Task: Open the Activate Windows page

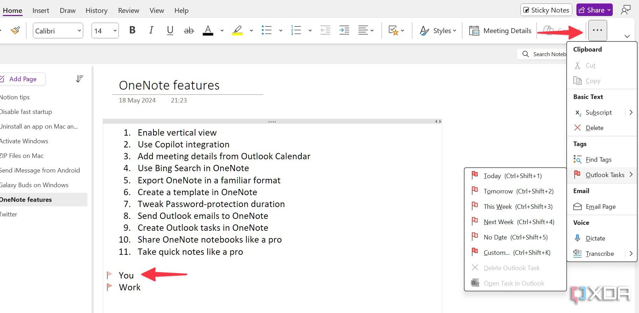Action: point(24,141)
